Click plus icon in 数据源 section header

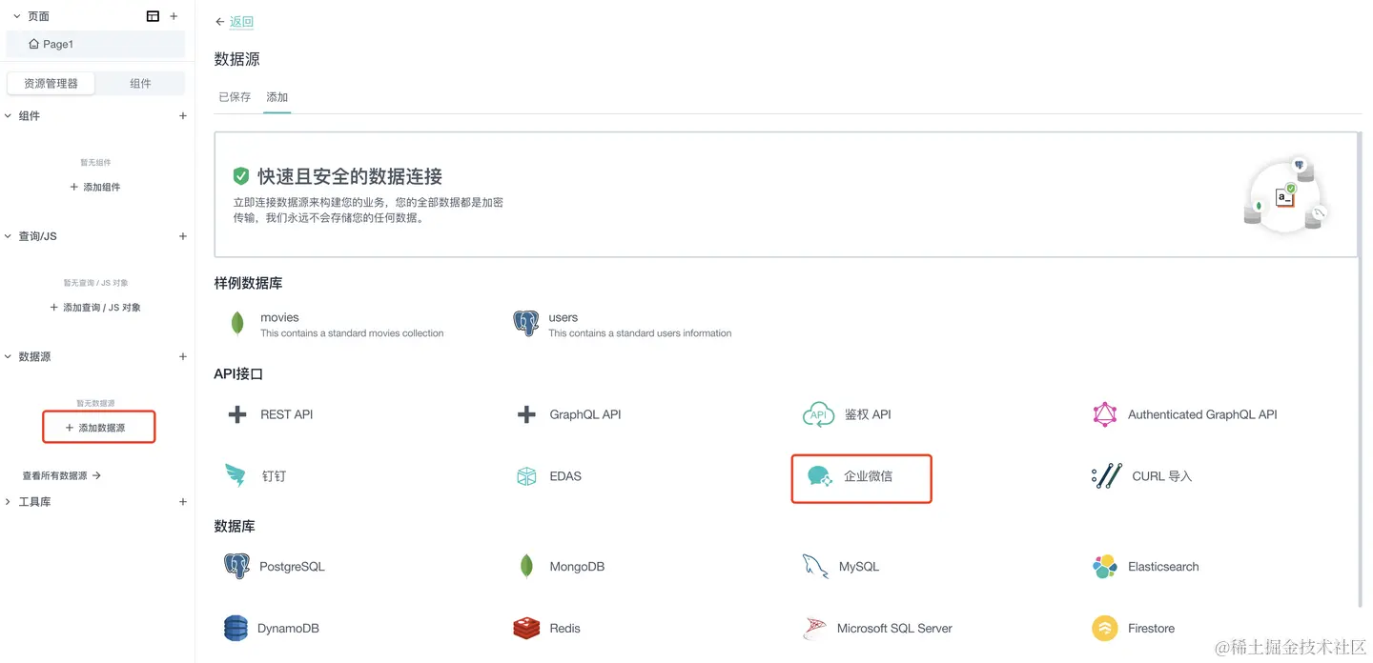click(x=183, y=356)
